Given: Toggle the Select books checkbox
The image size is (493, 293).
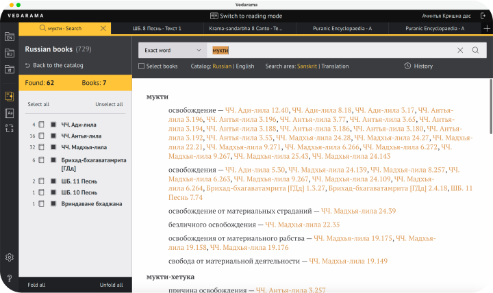Looking at the screenshot, I should 142,66.
